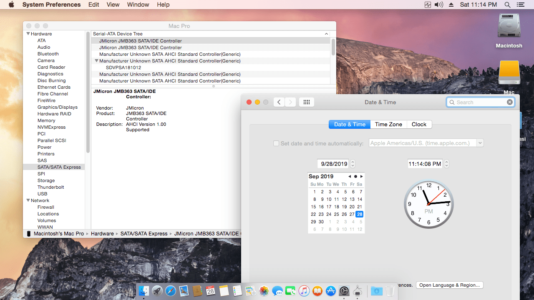Collapse the Hardware section in sidebar
The height and width of the screenshot is (300, 534).
tap(28, 34)
